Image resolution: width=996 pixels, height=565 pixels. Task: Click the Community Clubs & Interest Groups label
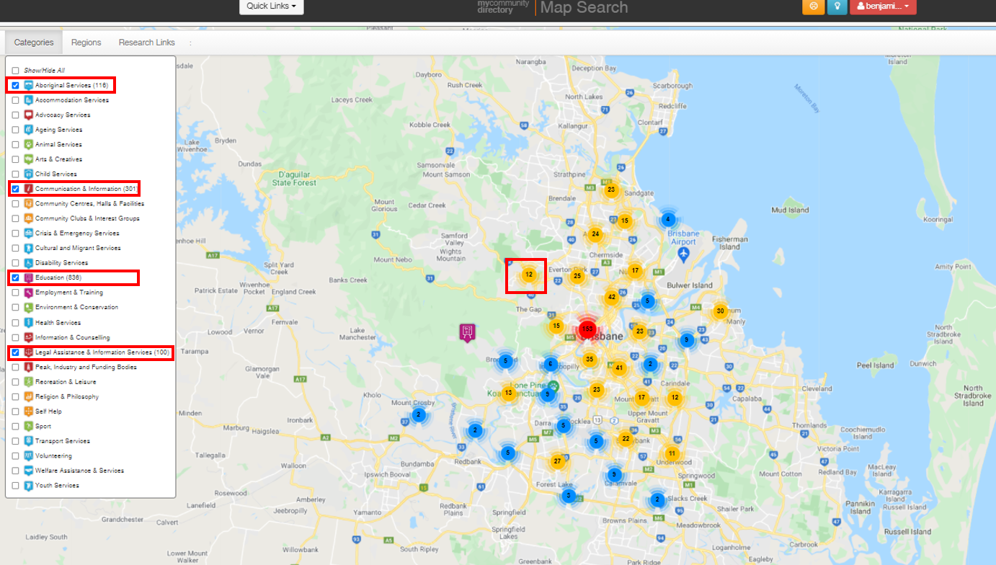(87, 218)
